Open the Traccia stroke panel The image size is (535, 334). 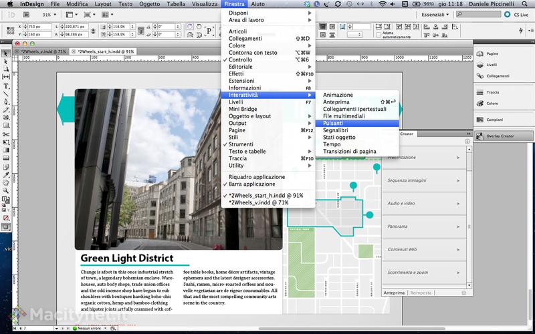click(x=492, y=92)
